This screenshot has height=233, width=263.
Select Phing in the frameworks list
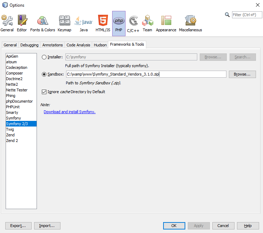21,96
